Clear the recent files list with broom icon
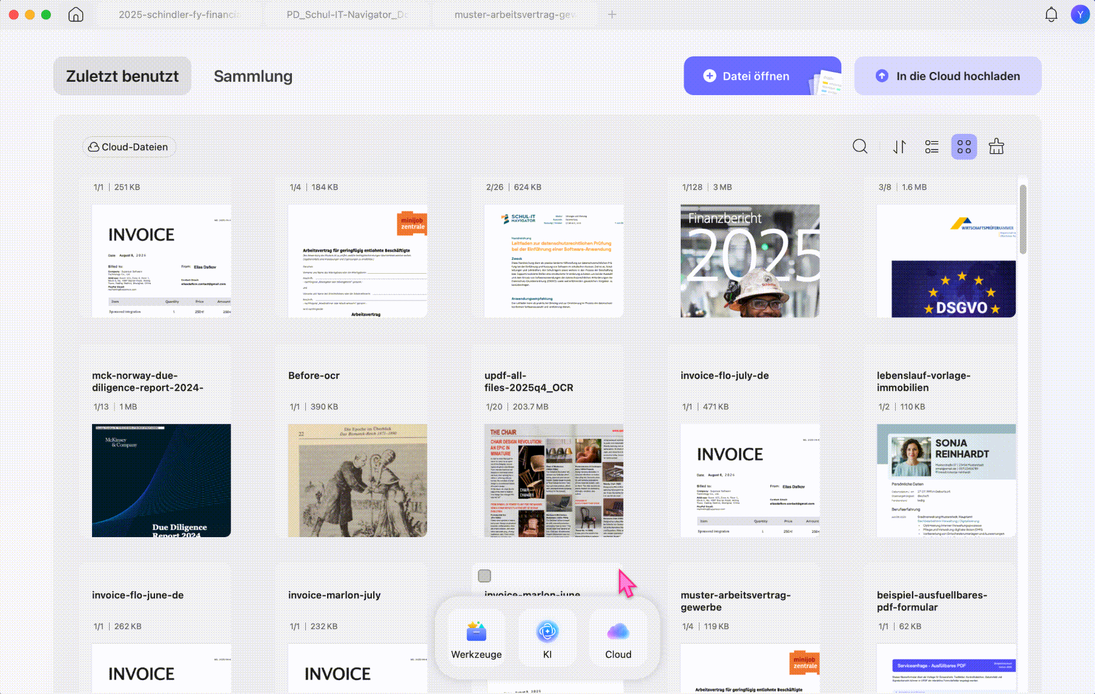1095x694 pixels. pos(996,147)
